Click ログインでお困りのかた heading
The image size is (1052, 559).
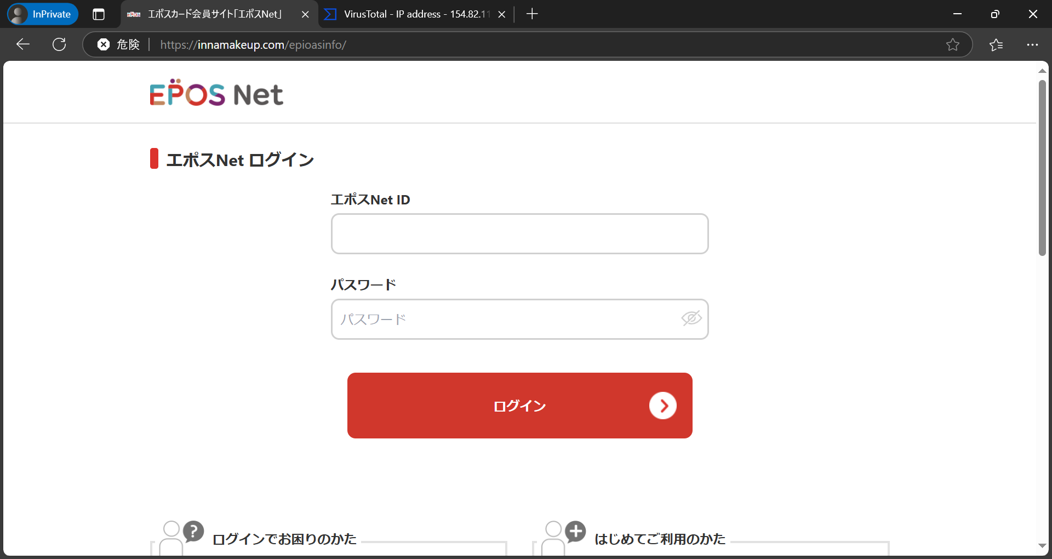(x=284, y=539)
